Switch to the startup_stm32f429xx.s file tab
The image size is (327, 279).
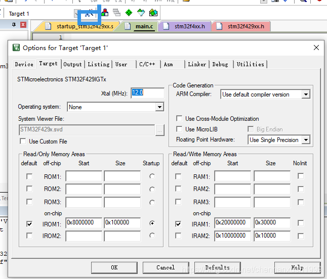(80, 26)
